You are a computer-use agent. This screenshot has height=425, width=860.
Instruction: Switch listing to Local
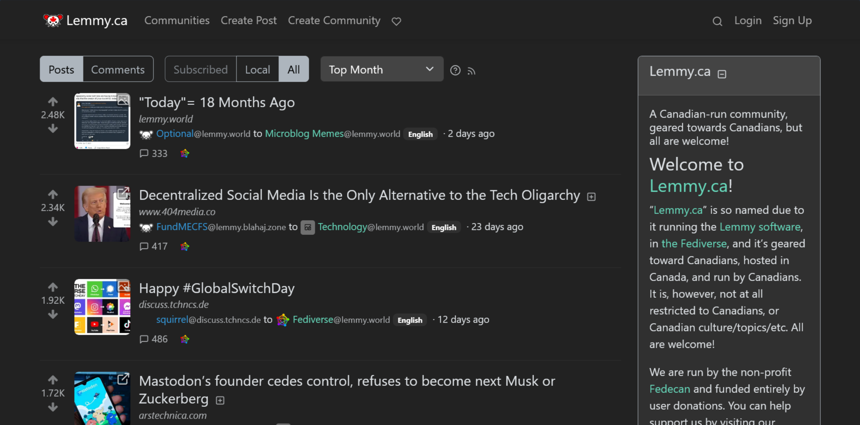click(257, 69)
